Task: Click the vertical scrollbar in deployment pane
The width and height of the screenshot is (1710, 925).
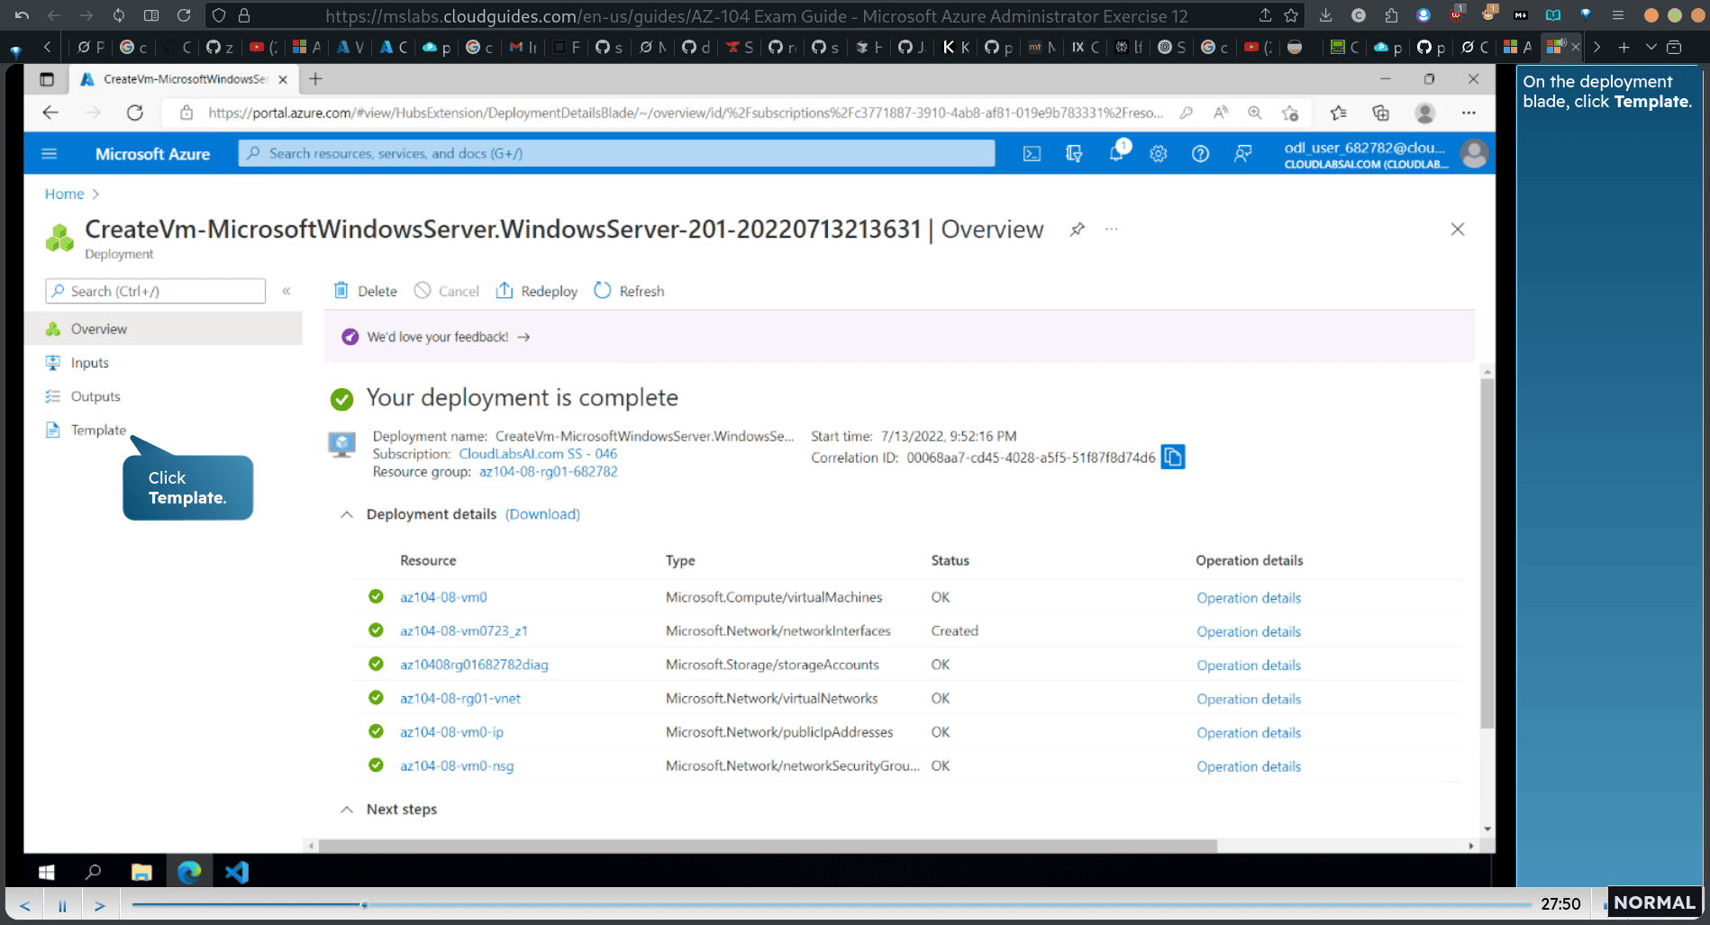Action: point(1487,553)
